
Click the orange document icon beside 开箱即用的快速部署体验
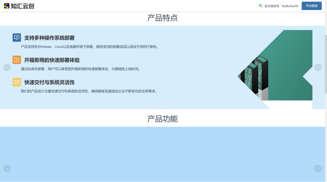[x=17, y=60]
